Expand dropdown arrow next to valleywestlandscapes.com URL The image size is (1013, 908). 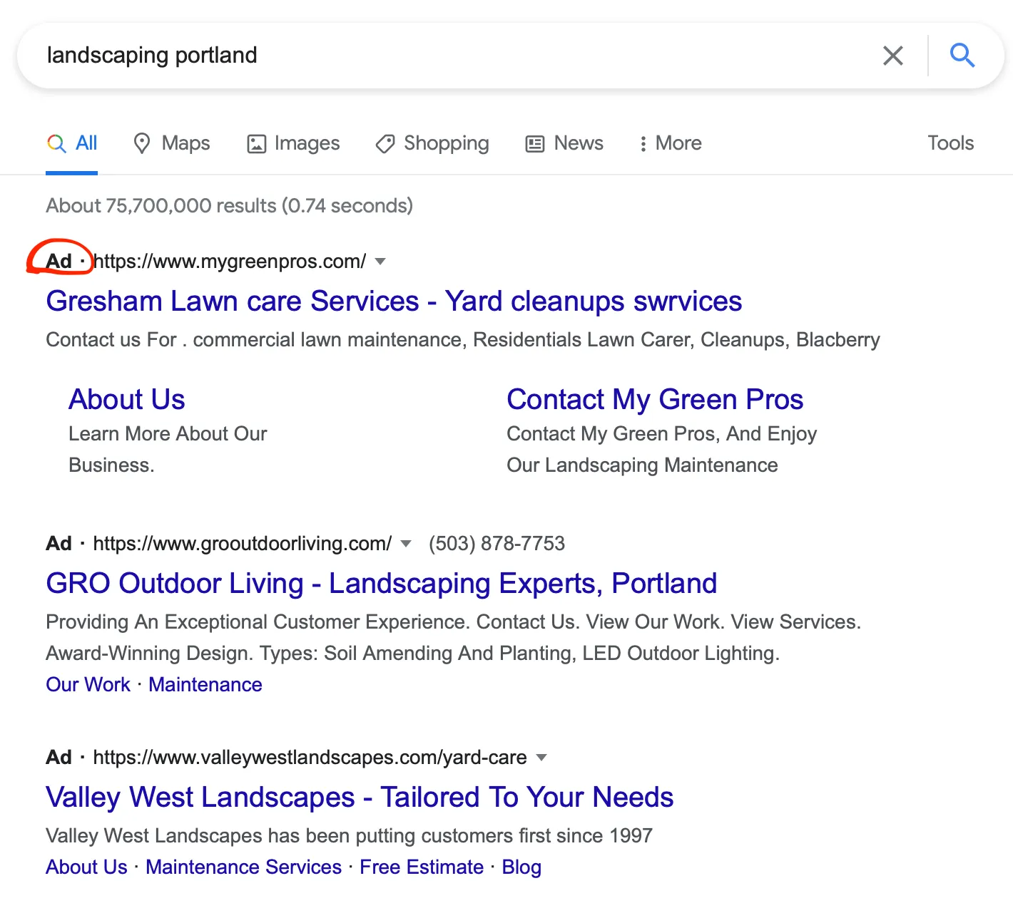[541, 758]
